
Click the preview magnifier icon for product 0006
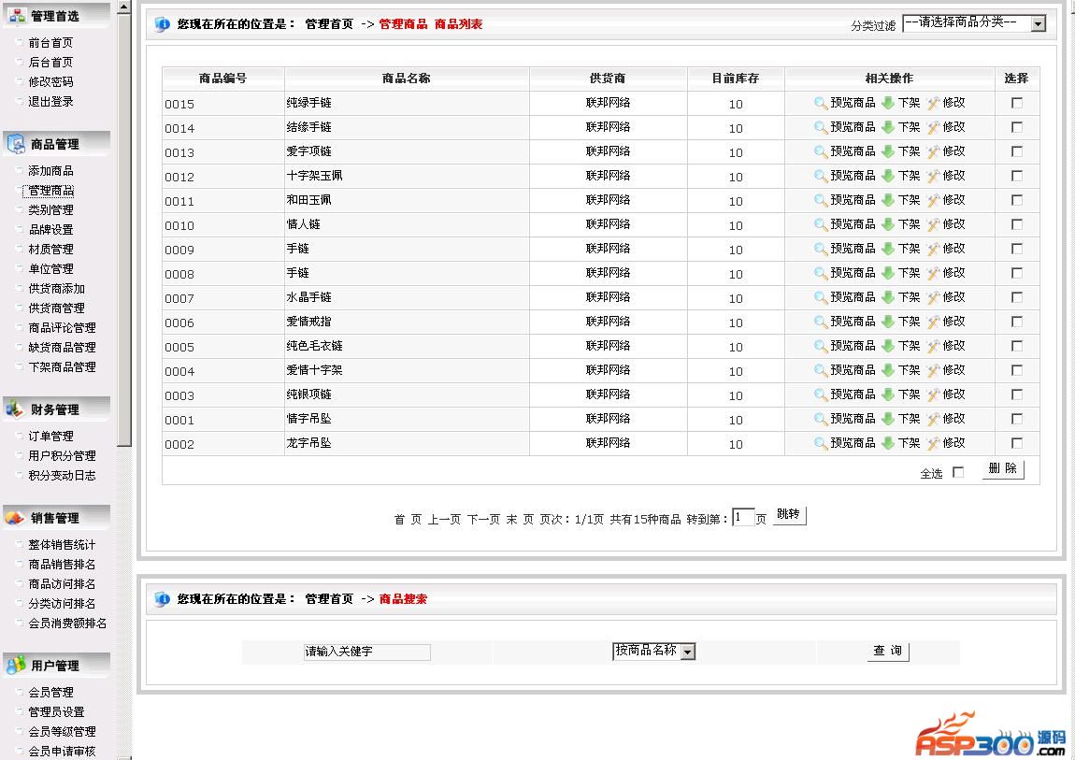pos(821,322)
